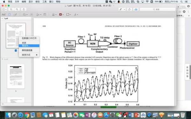Viewport: 191px width, 119px height.
Task: Open the 帮助 menu
Action: (x=58, y=2)
